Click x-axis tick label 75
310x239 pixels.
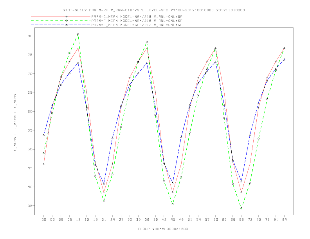259,219
